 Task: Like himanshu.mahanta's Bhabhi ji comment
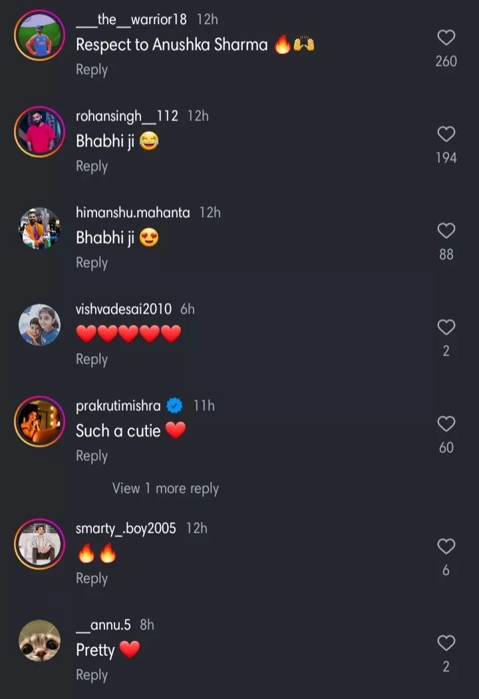(446, 231)
